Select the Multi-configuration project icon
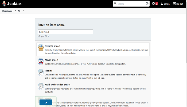Viewport: 187px width, 107px height. (41, 86)
